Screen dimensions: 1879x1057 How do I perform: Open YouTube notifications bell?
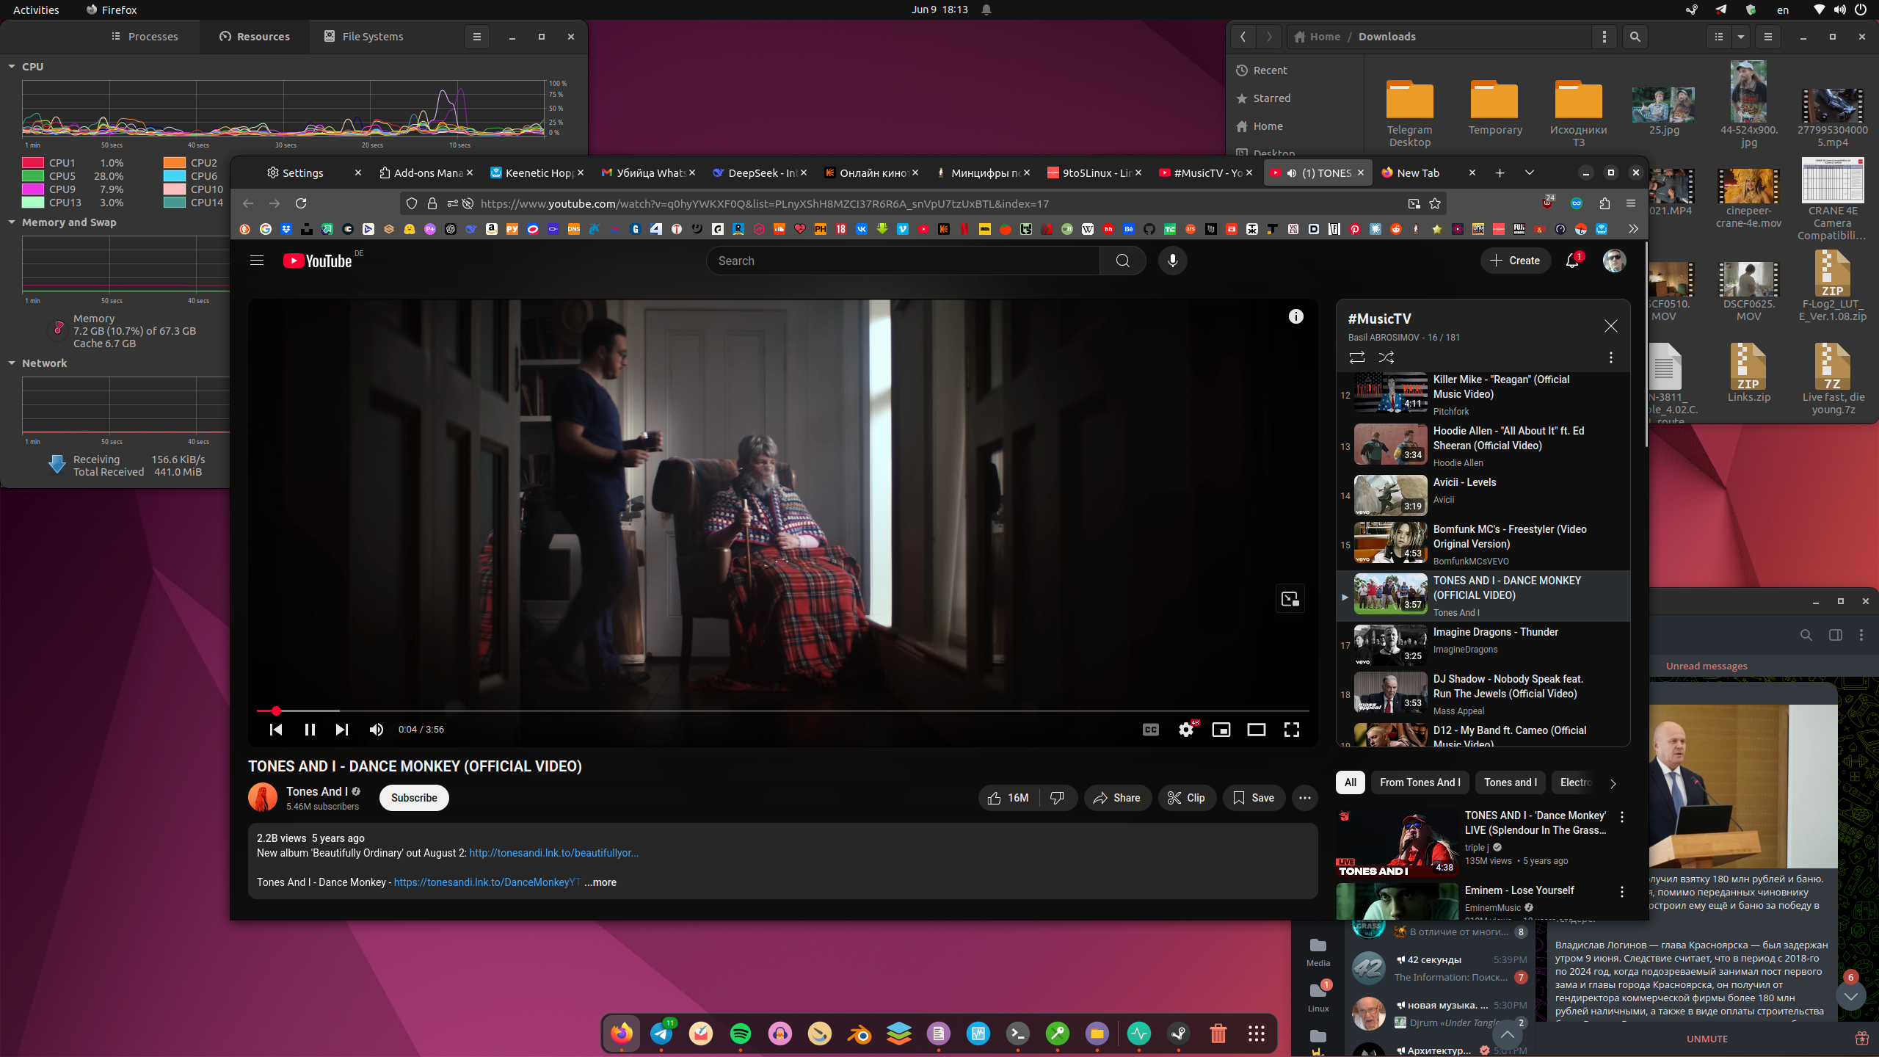1573,261
